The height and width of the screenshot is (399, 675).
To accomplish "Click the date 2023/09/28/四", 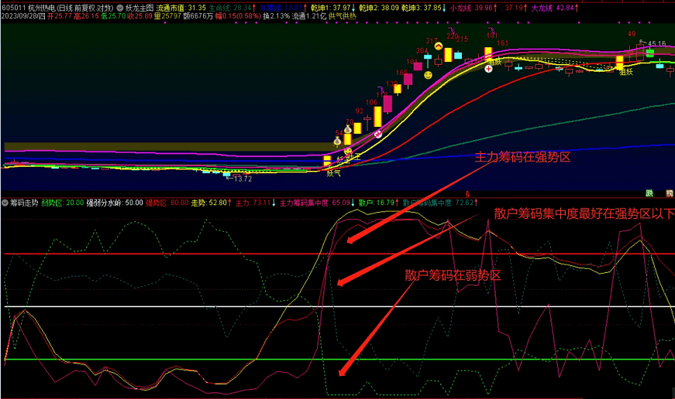I will coord(23,16).
